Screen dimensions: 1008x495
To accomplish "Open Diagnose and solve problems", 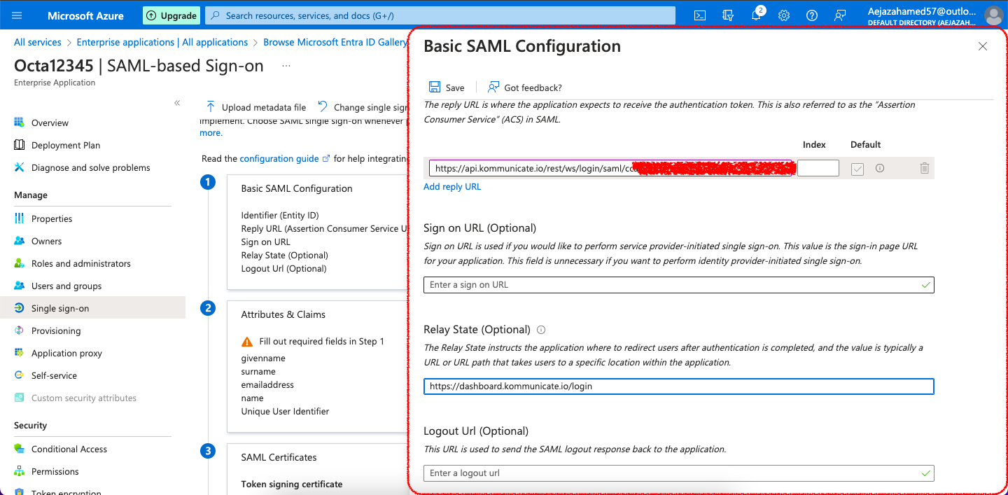I will pyautogui.click(x=92, y=167).
